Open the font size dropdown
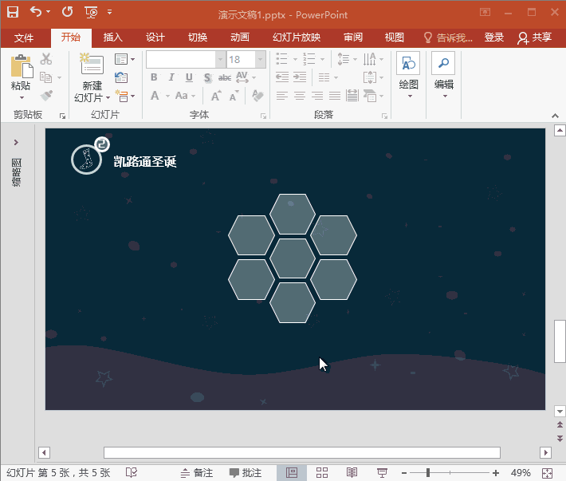Image resolution: width=566 pixels, height=481 pixels. (x=260, y=60)
